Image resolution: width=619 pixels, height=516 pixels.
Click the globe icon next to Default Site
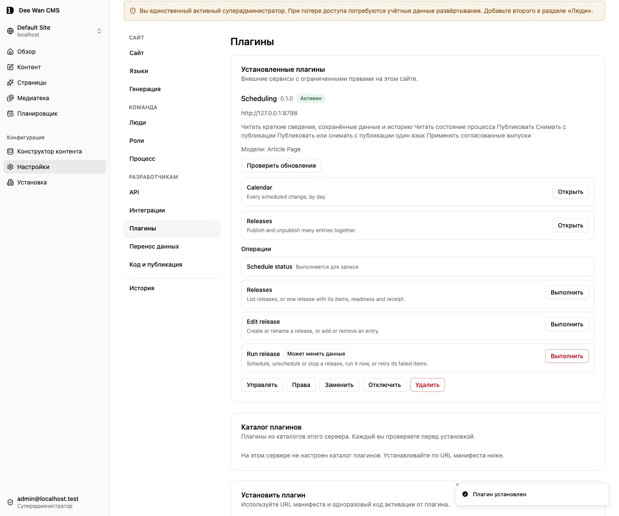click(x=10, y=31)
